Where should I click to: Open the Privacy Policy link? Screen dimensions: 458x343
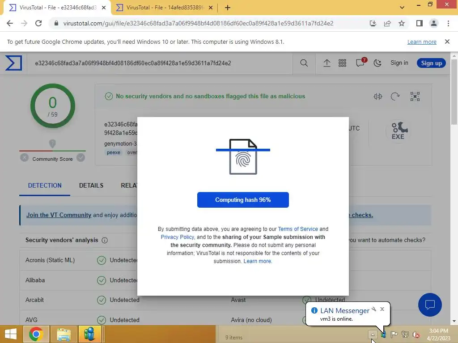pos(177,237)
